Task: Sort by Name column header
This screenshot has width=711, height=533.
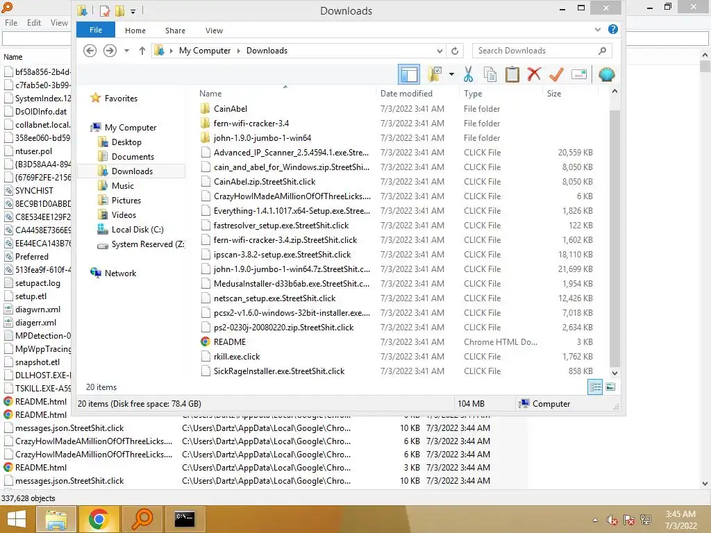Action: (210, 94)
